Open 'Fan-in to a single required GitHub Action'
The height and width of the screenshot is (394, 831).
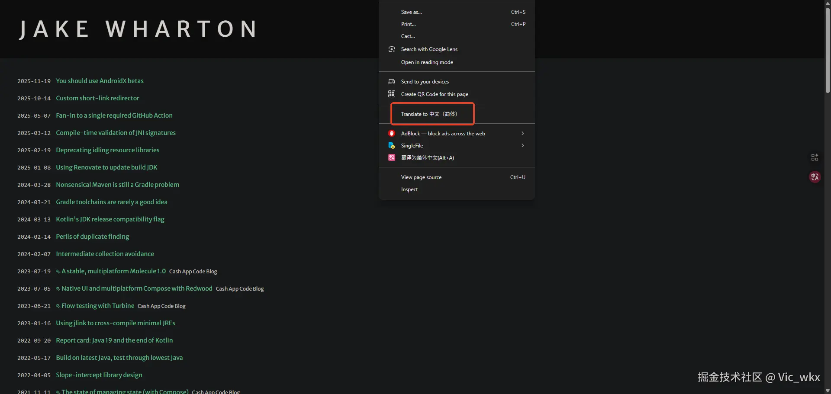coord(114,115)
